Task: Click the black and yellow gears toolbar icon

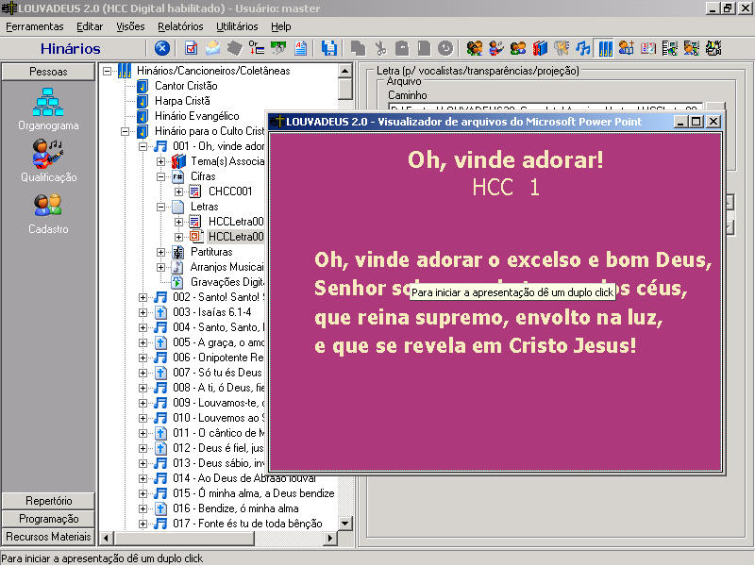Action: (713, 48)
